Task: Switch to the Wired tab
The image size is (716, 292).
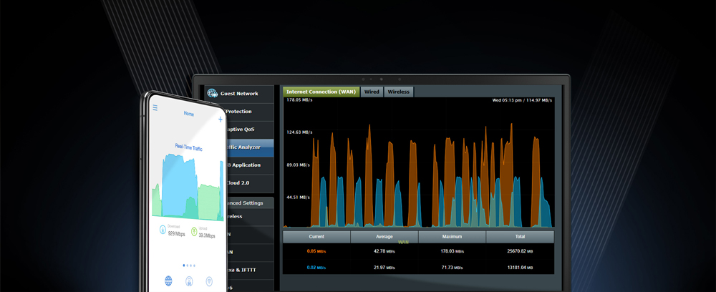Action: [x=372, y=92]
